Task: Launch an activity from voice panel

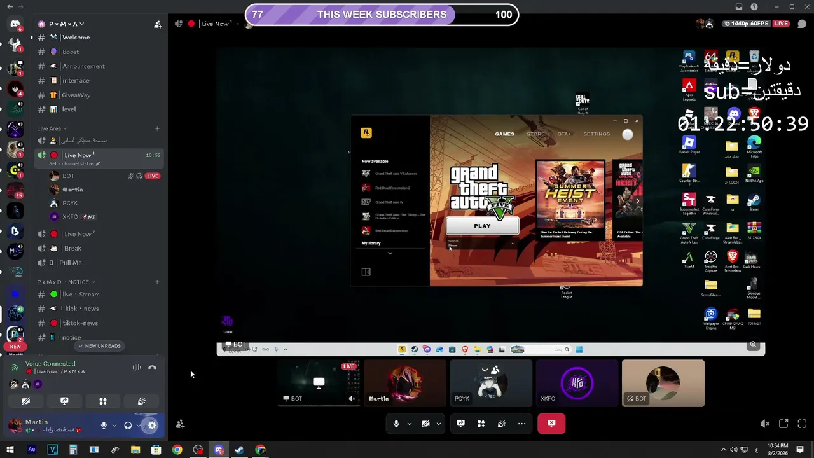Action: (103, 401)
